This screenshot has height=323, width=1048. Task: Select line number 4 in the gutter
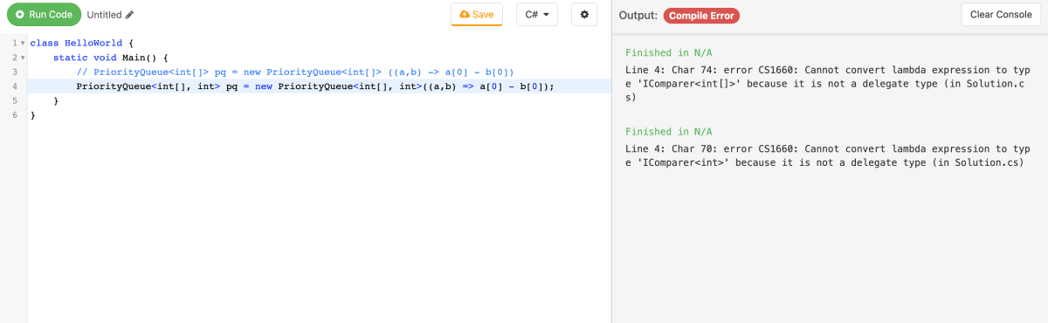coord(16,86)
